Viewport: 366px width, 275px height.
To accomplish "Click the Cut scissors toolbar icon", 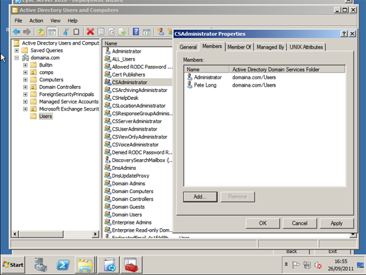I will [66, 31].
